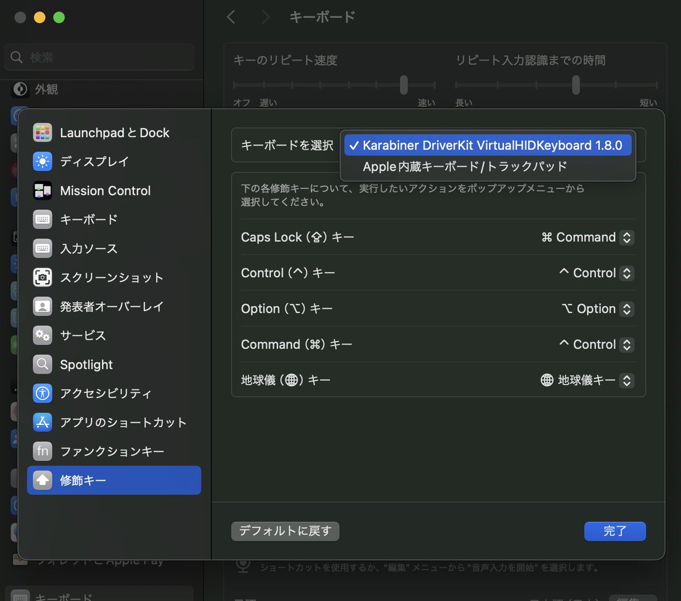Click the 修飾キー up-arrow icon
This screenshot has height=601, width=681.
43,480
